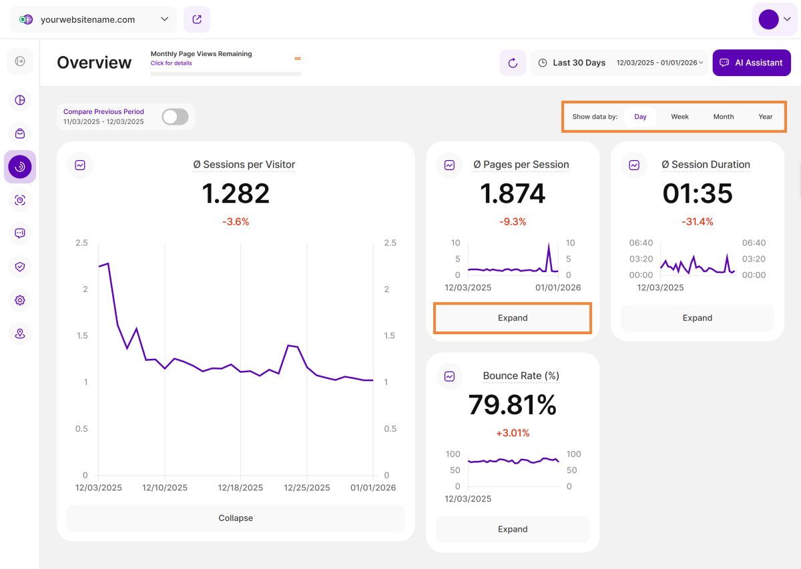
Task: Select Month in Show data by
Action: click(723, 117)
